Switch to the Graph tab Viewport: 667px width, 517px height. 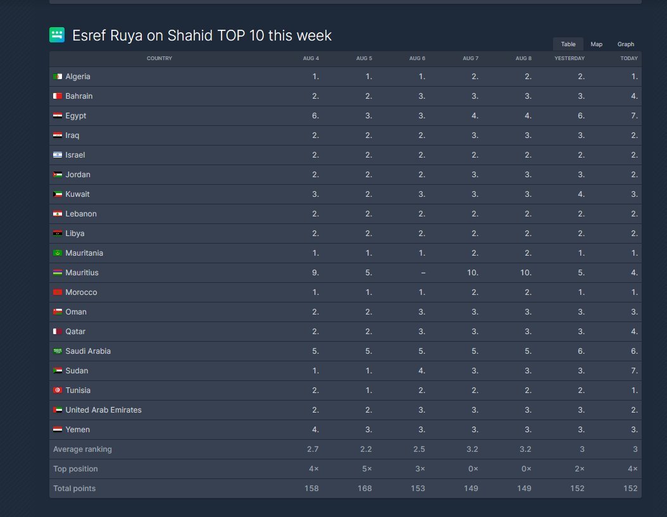(x=625, y=44)
